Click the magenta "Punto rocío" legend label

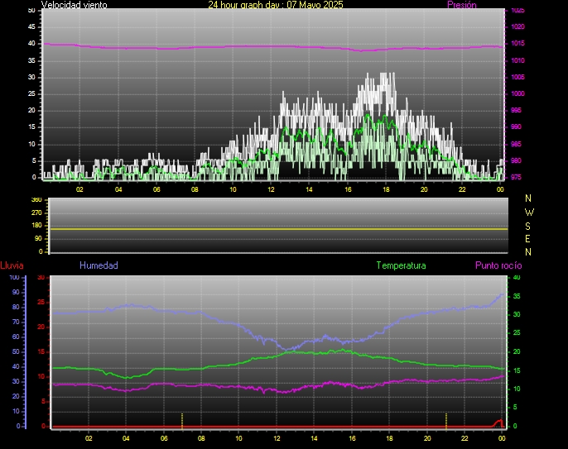click(498, 265)
